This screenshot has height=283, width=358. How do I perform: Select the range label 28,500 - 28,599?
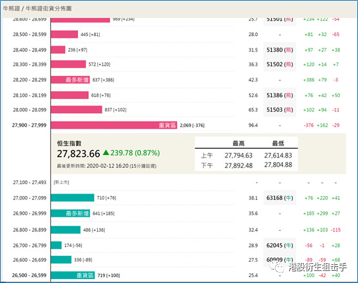click(30, 35)
